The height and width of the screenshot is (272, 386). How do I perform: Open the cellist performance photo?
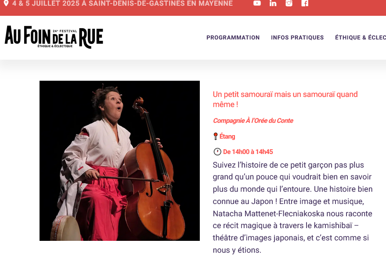point(119,161)
